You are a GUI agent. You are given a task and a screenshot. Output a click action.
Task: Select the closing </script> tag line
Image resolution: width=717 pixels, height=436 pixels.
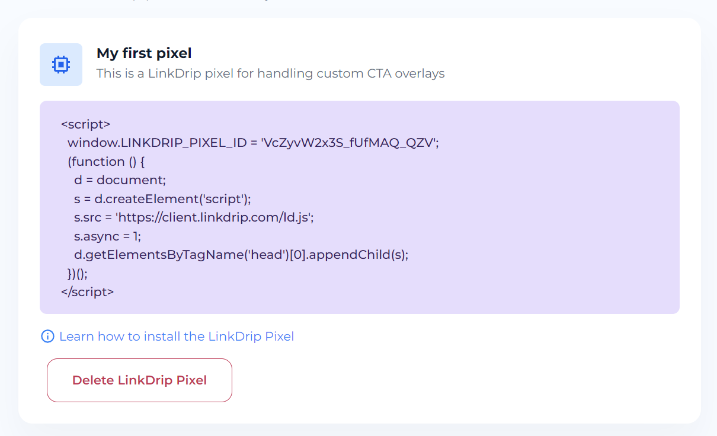(88, 291)
